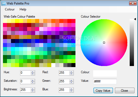Screen dimensions: 138x97
Task: Click the Copy Value button
Action: coord(103,91)
